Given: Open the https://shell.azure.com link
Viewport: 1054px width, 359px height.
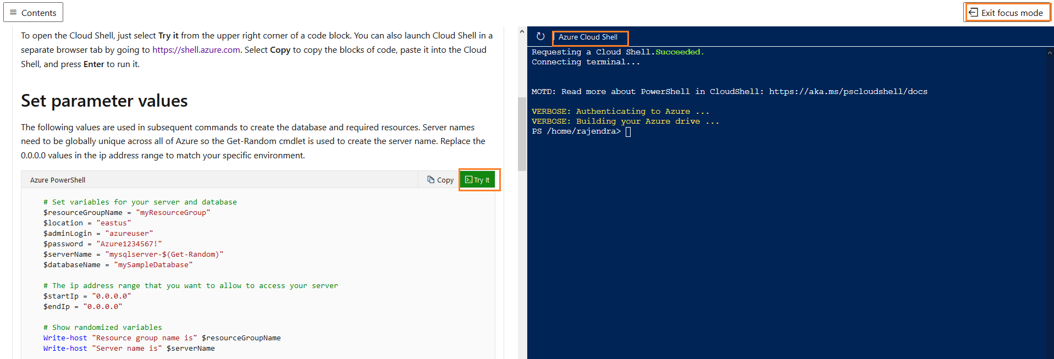Looking at the screenshot, I should 196,50.
